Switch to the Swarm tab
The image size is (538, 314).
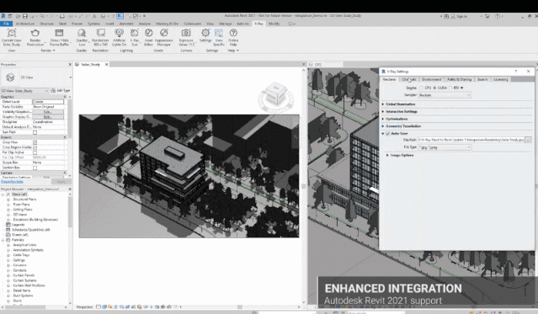(482, 79)
